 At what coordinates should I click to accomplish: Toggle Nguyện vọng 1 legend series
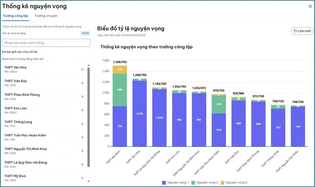pos(177,183)
